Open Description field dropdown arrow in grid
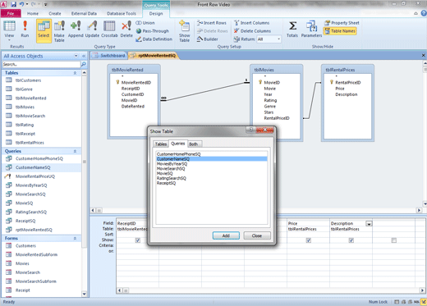 [x=369, y=224]
